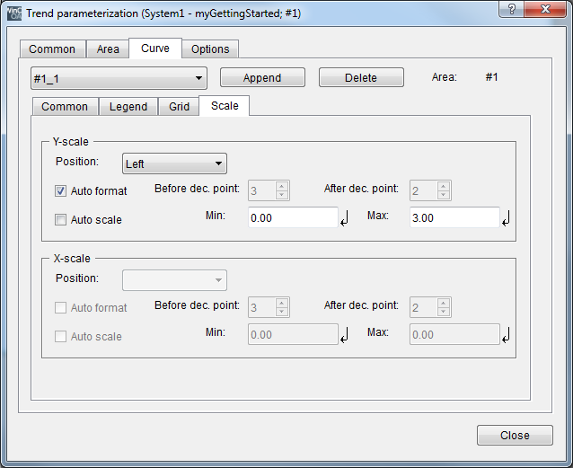Switch to the top-level Common tab
This screenshot has width=573, height=468.
[x=52, y=49]
